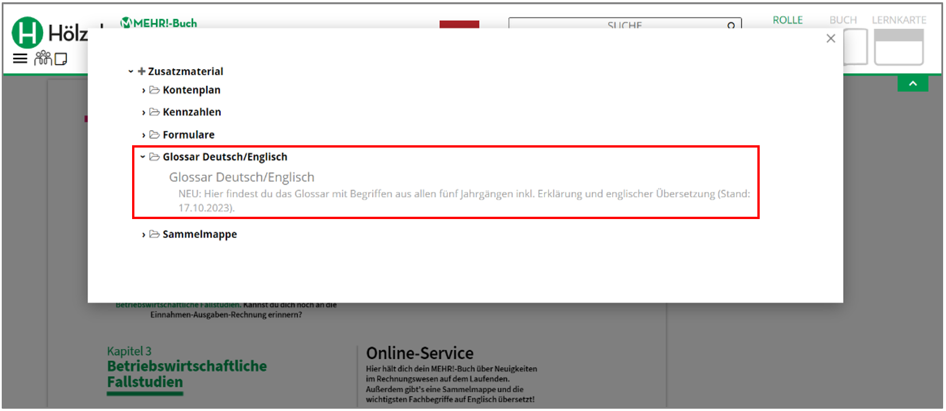Click the Formulare folder icon
The width and height of the screenshot is (946, 411).
(155, 134)
